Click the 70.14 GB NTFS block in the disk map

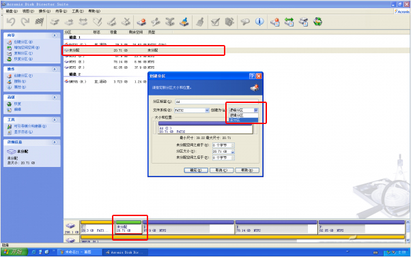coord(276,228)
